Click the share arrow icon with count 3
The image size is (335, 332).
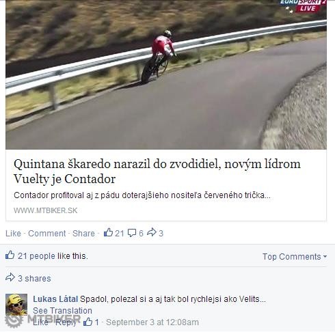tap(152, 232)
